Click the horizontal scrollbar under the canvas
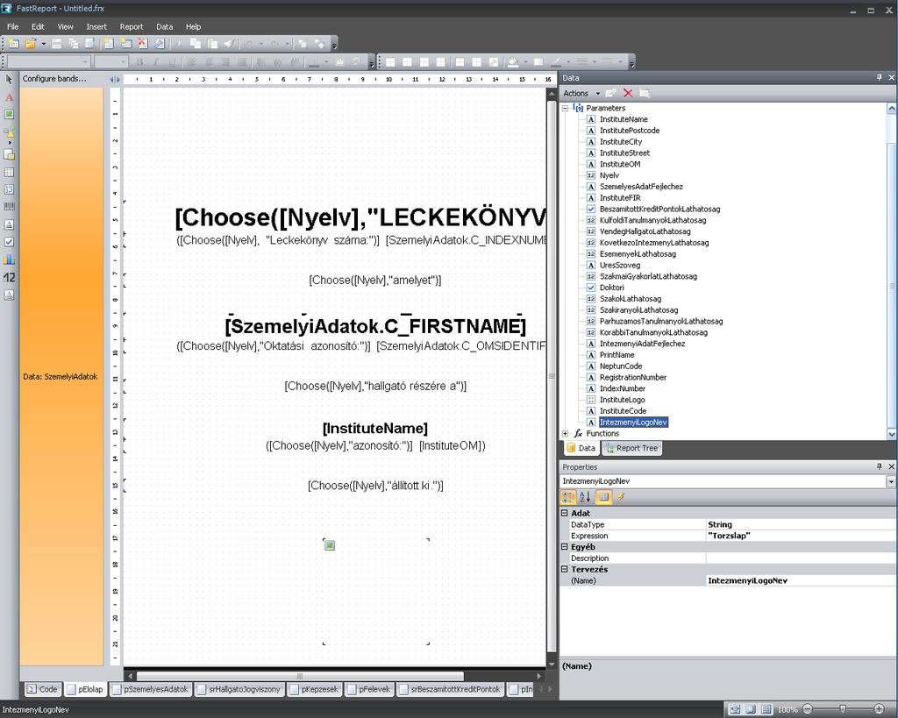Viewport: 898px width, 718px height. (300, 676)
